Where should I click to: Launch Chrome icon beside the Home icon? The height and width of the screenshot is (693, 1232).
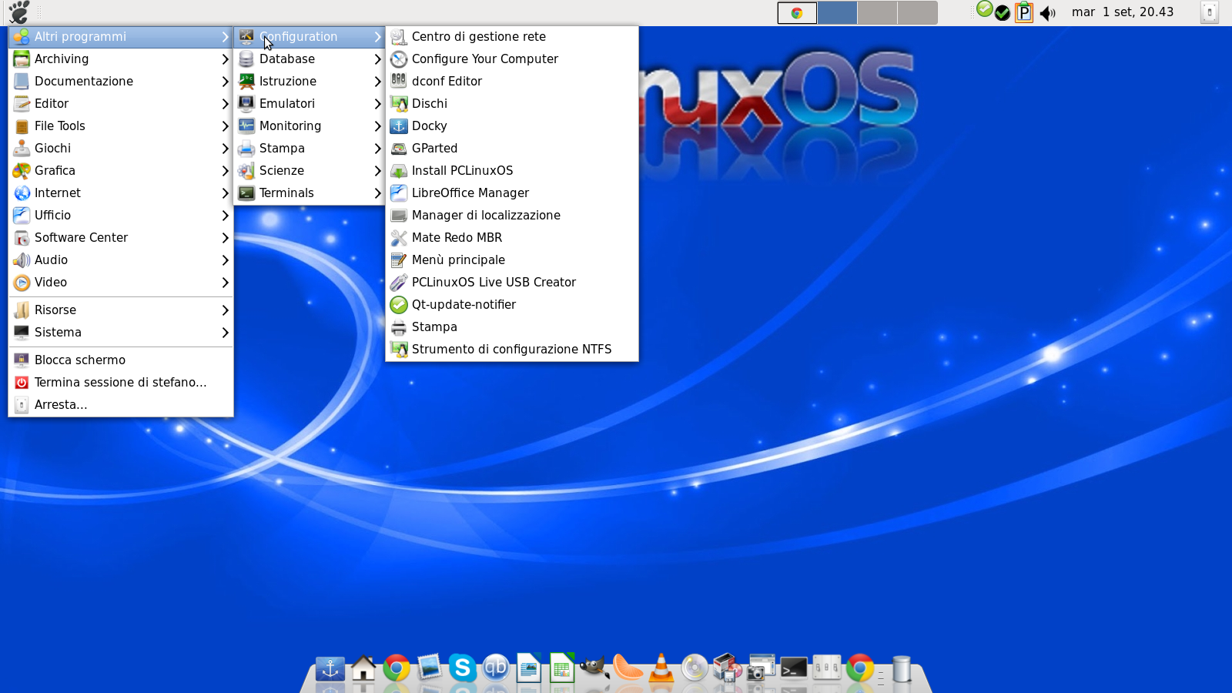(x=397, y=668)
